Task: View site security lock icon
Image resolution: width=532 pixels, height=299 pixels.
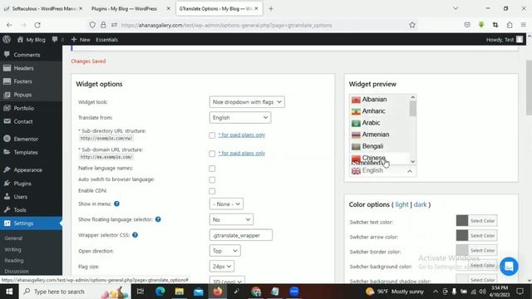Action: click(x=103, y=25)
